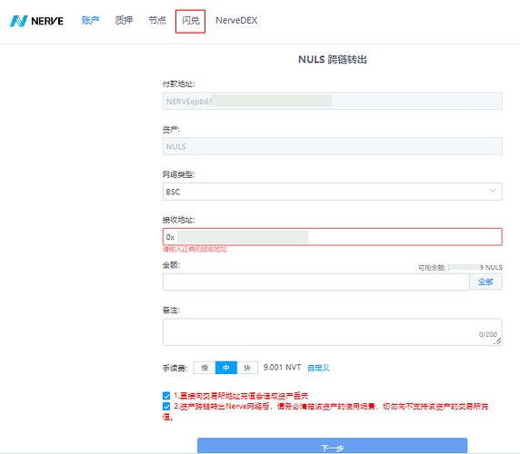Select the 中 medium fee option
520x454 pixels.
click(x=226, y=368)
